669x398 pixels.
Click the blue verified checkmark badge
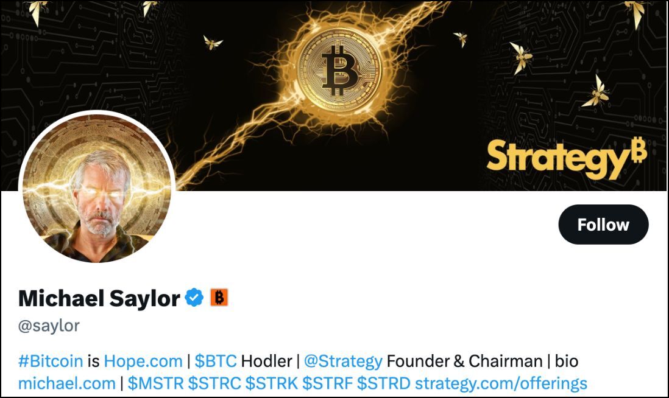194,298
